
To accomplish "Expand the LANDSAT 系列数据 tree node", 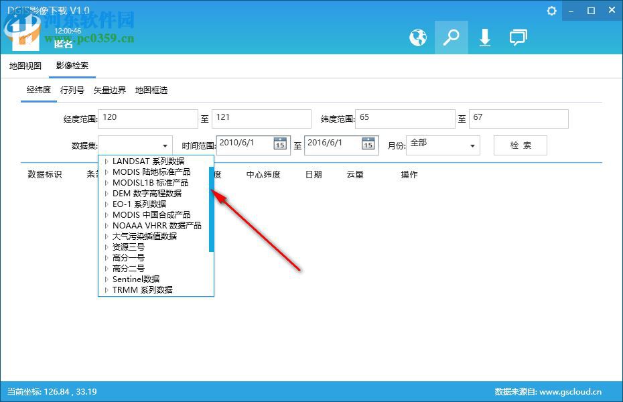I will pos(106,161).
